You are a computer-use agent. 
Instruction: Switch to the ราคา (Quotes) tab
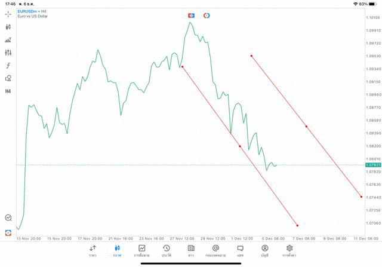pos(93,251)
